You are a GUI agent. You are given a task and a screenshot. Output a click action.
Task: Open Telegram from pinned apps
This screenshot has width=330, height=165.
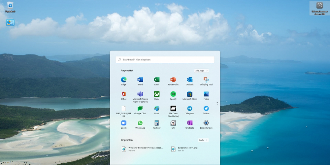pos(190,110)
